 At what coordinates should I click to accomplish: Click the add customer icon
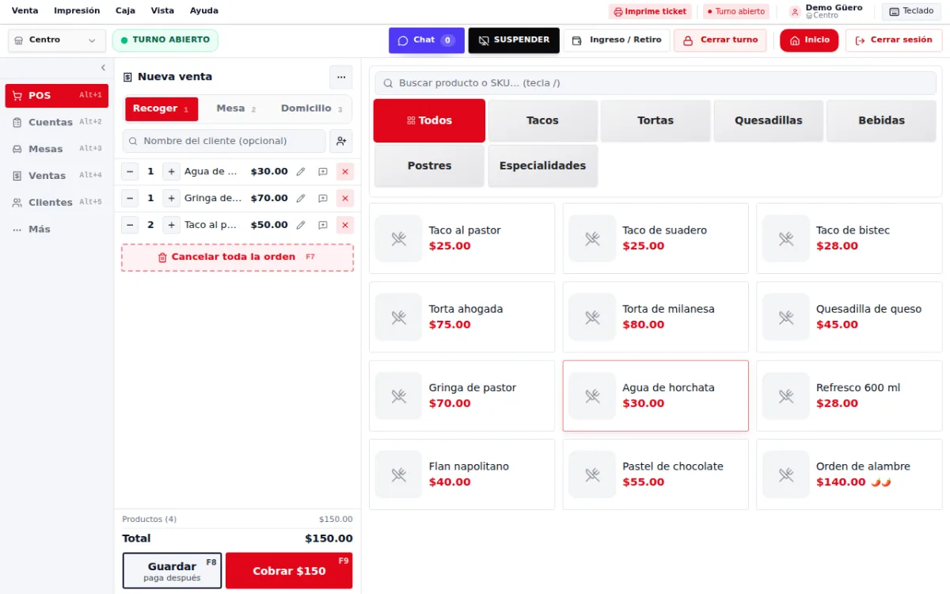(x=341, y=141)
